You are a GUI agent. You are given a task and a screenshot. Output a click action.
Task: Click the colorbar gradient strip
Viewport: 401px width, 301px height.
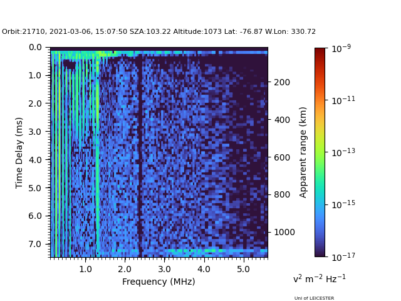(320, 152)
